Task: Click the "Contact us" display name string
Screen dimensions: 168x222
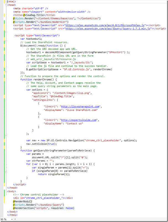Action: [x=74, y=123]
